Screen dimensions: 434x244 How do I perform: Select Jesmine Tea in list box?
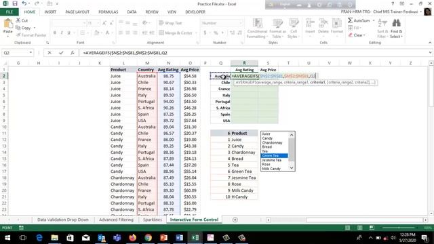[x=272, y=160]
